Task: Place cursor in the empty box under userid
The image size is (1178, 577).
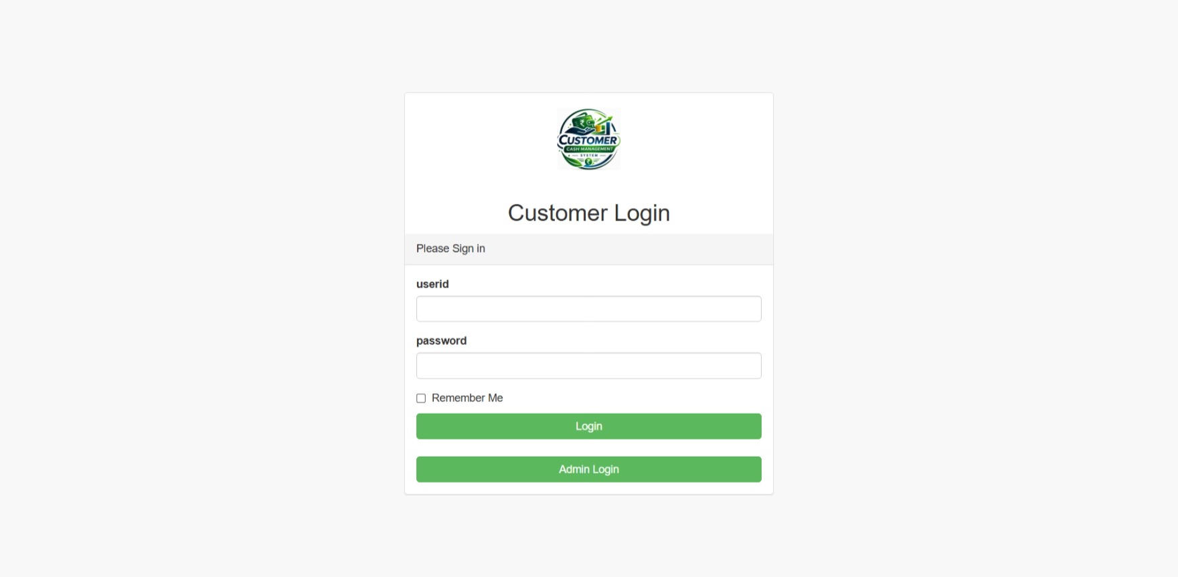Action: tap(589, 309)
